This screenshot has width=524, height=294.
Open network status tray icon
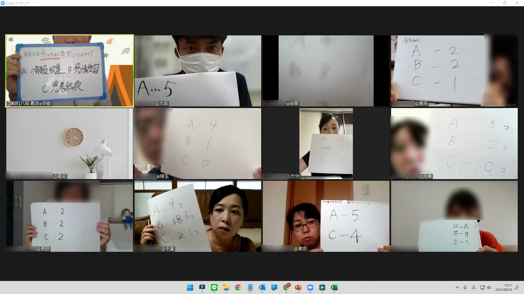tap(482, 287)
